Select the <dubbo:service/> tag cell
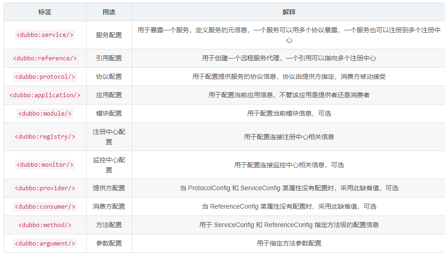The height and width of the screenshot is (257, 445). 45,35
